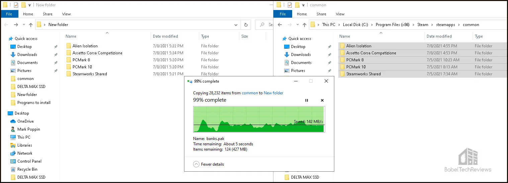
Task: Open File tab in common window
Action: (x=283, y=14)
